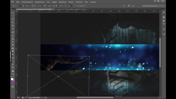176x99 pixels.
Task: Click the vertical scrollbar thumb
Action: pos(160,53)
